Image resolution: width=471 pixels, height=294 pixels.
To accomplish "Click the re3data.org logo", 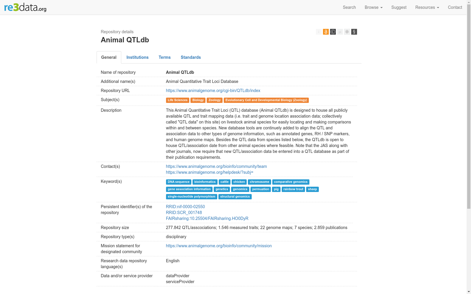I will tap(25, 7).
